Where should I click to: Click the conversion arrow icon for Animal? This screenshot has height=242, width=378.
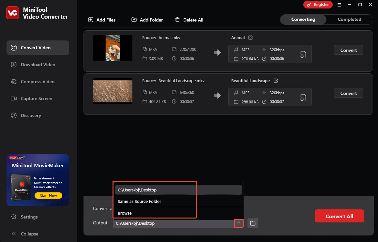218,53
